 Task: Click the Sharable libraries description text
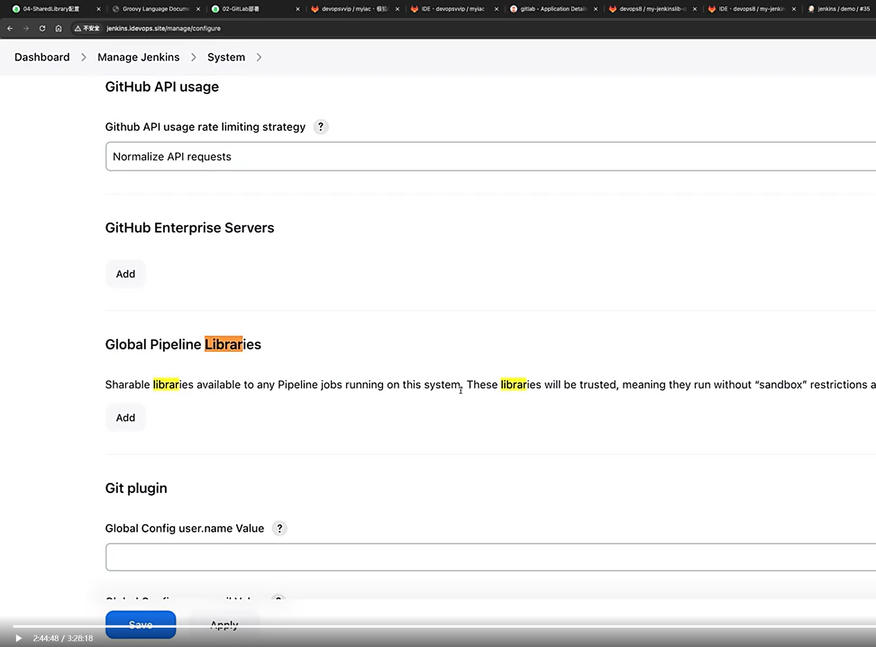pos(490,385)
